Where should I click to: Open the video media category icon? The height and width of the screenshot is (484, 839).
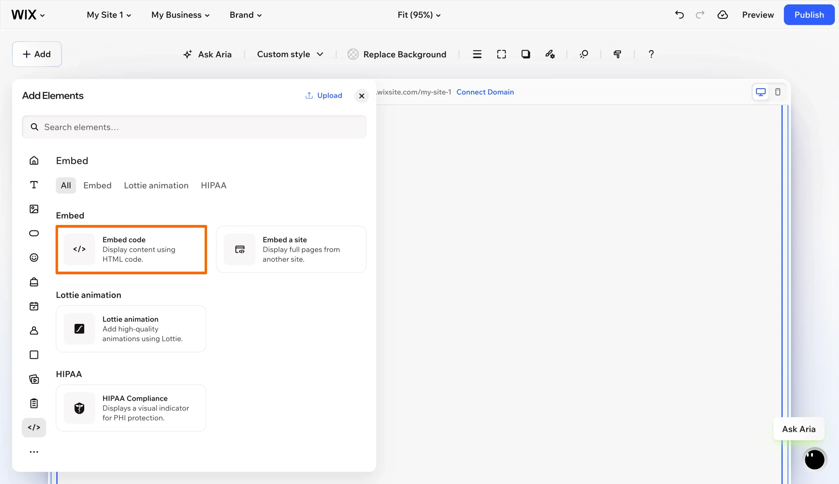tap(34, 379)
